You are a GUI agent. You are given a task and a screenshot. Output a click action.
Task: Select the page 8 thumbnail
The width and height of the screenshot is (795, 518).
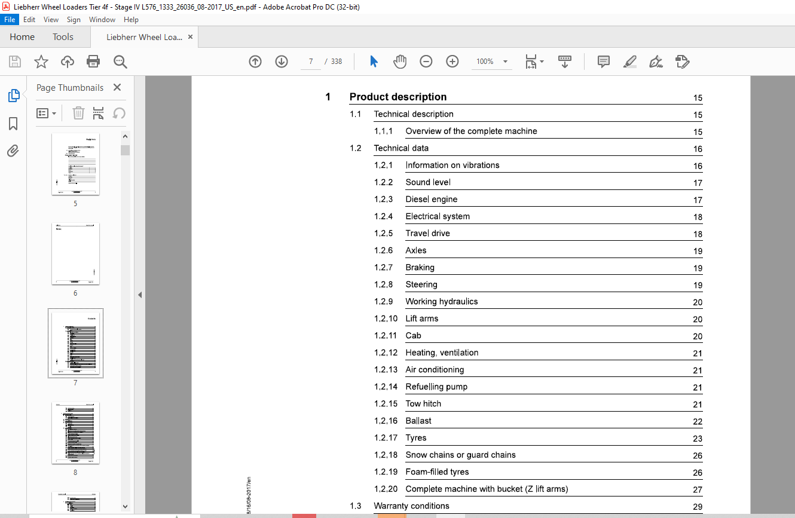75,433
